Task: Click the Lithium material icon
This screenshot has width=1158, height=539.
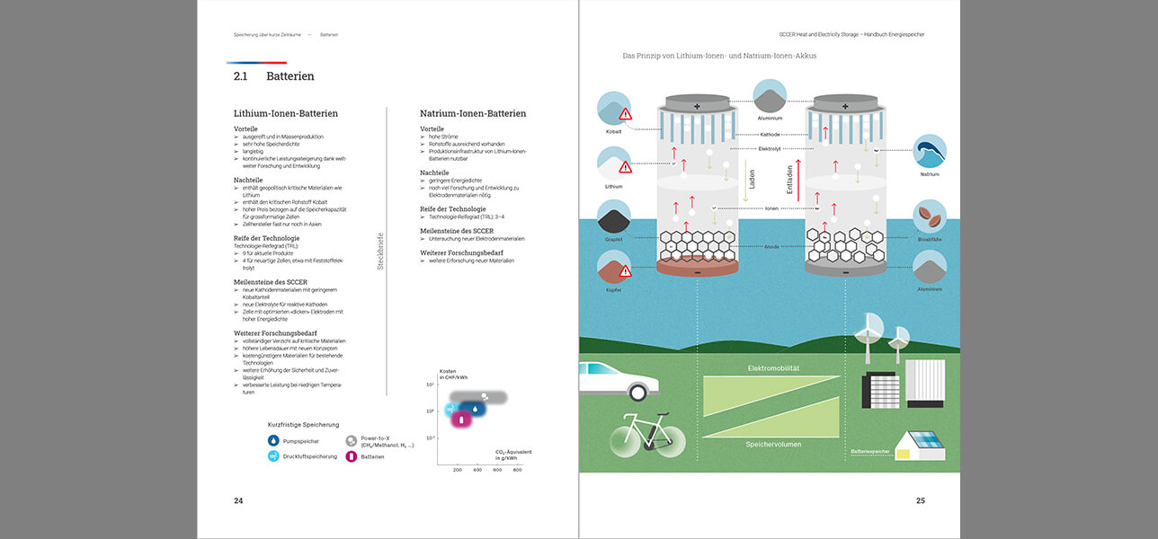Action: coord(614,163)
